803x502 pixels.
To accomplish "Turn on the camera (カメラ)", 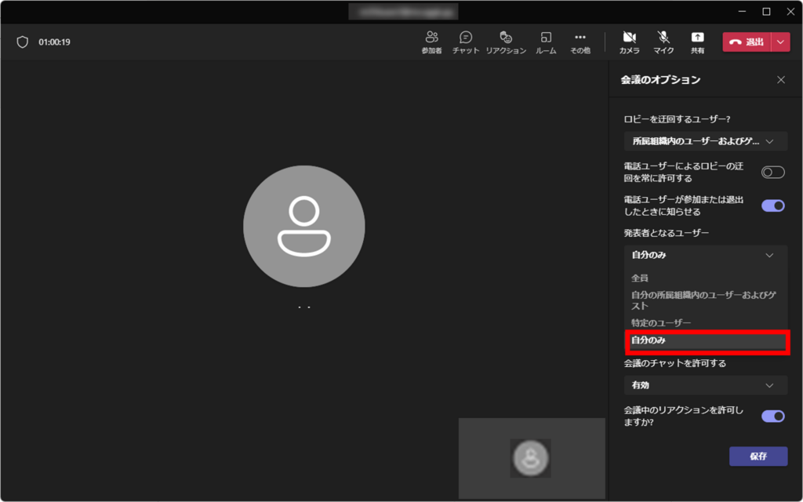I will (x=629, y=42).
